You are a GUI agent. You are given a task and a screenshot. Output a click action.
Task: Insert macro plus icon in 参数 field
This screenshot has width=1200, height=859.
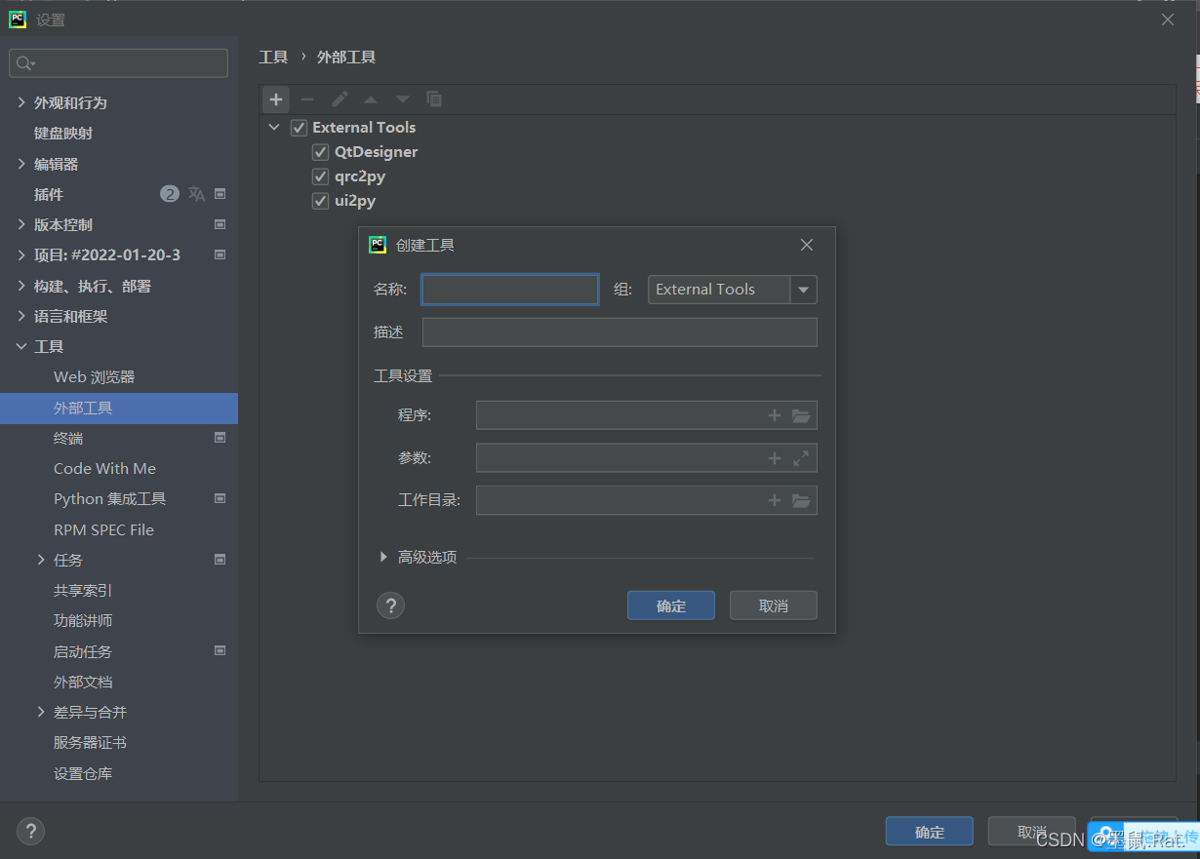pyautogui.click(x=775, y=458)
